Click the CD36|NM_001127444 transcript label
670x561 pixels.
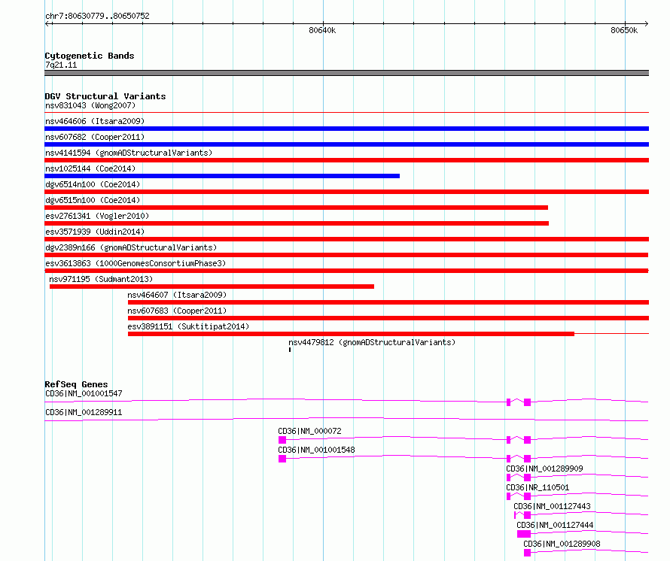pos(555,525)
